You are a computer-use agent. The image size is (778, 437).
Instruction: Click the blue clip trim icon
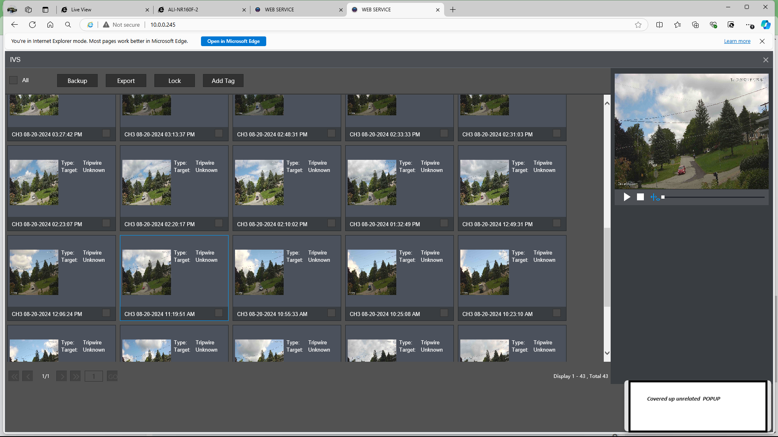pyautogui.click(x=654, y=197)
